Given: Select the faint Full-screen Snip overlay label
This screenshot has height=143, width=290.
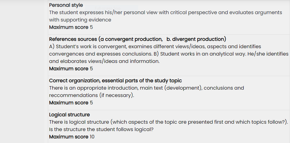Looking at the screenshot, I should coord(107,8).
